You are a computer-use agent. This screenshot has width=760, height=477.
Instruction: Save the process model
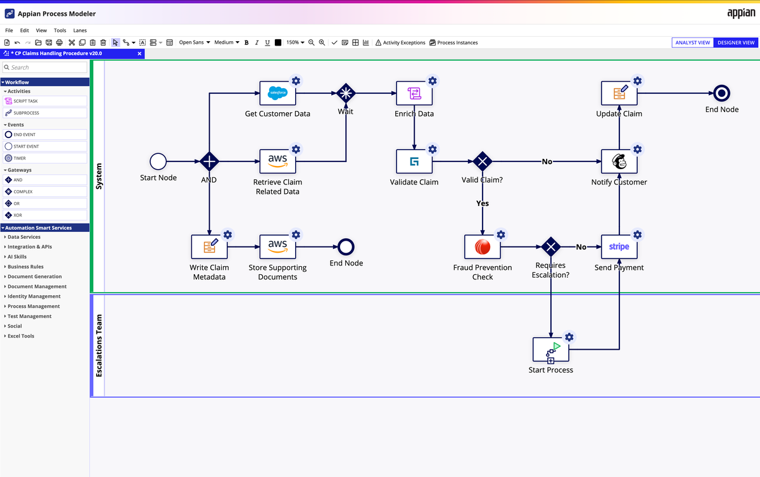pyautogui.click(x=49, y=42)
